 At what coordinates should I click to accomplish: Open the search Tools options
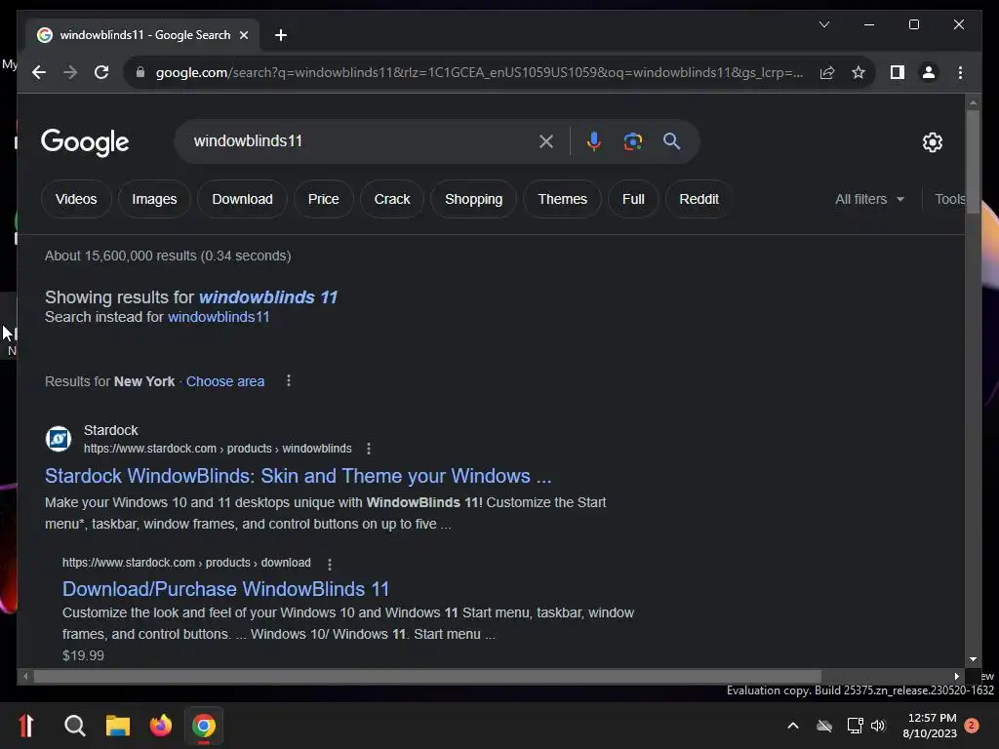coord(949,199)
